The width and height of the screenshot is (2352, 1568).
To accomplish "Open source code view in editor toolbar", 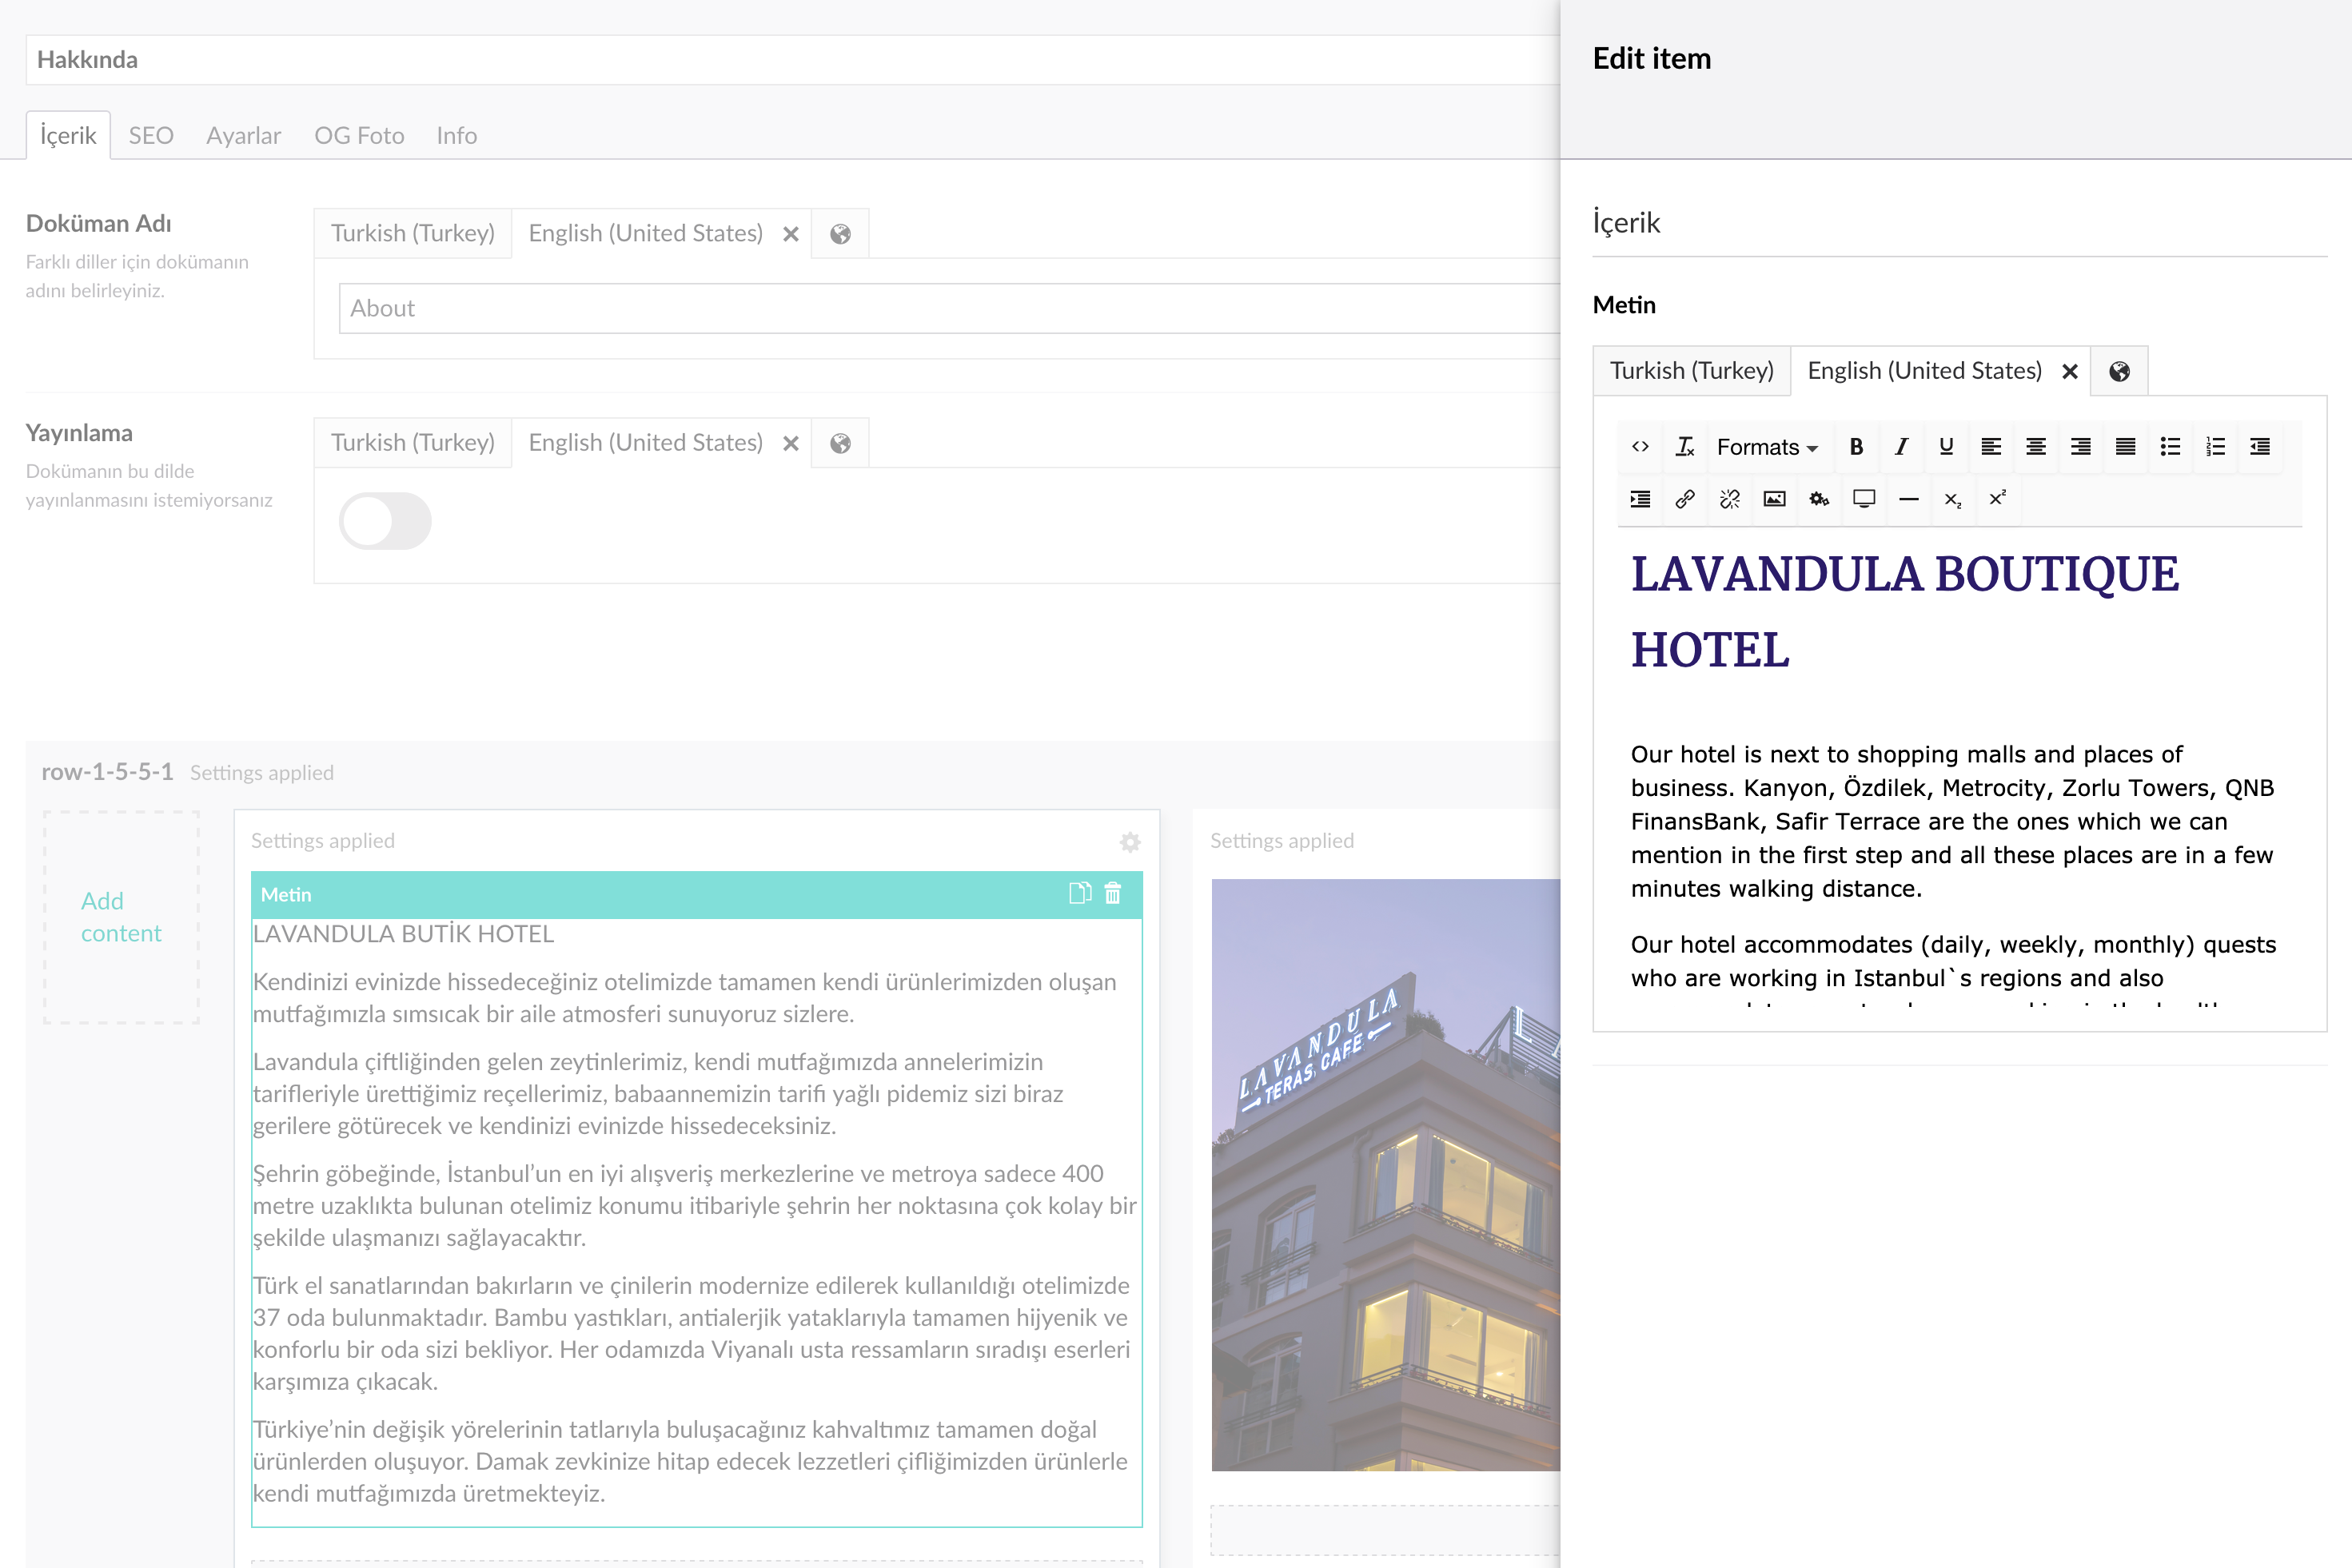I will (1640, 447).
